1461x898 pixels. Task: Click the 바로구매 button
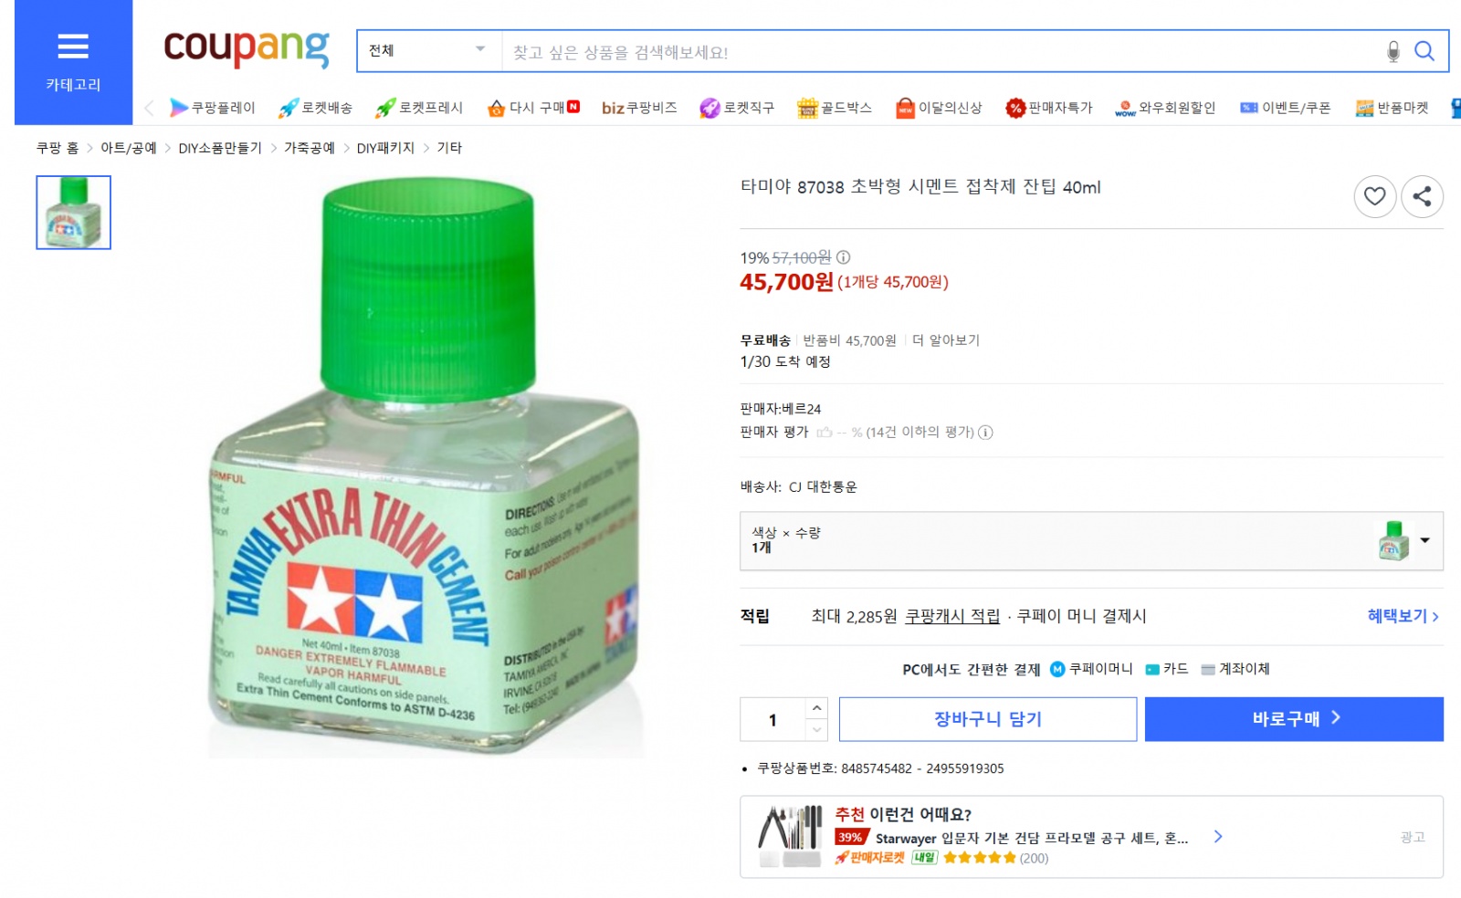click(1294, 719)
